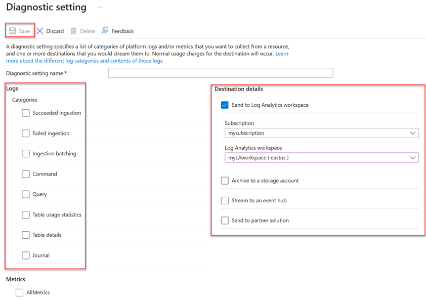Click the Feedback smiley icon
This screenshot has width=426, height=302.
[x=105, y=31]
